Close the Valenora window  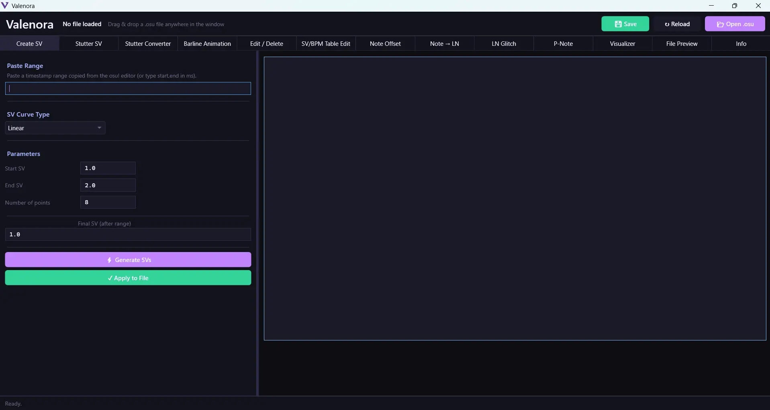tap(758, 6)
